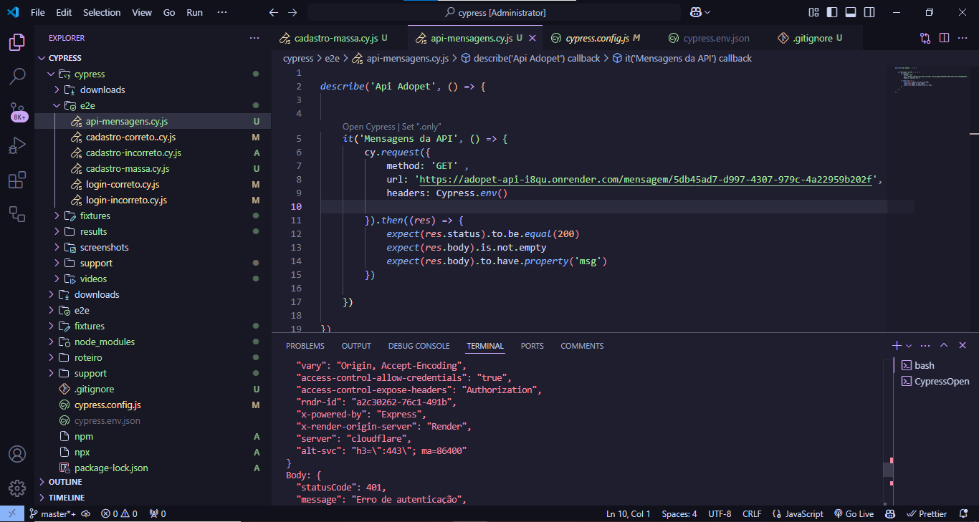The height and width of the screenshot is (522, 979).
Task: Open the new terminal launch profile dropdown
Action: [x=909, y=345]
